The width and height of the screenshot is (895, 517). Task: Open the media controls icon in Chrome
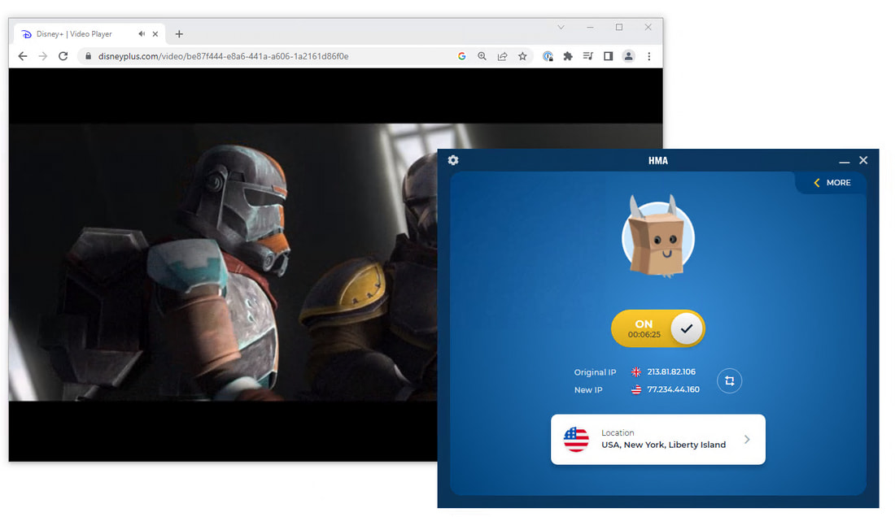tap(588, 56)
